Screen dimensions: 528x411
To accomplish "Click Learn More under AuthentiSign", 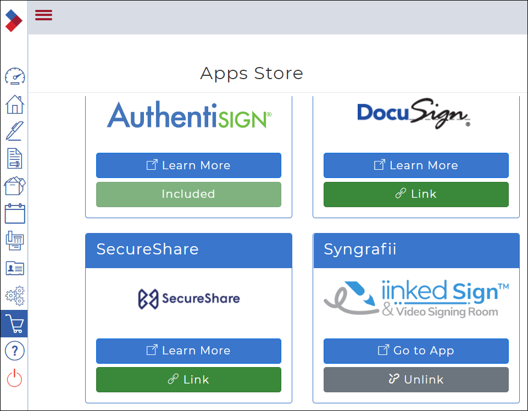I will (x=188, y=165).
